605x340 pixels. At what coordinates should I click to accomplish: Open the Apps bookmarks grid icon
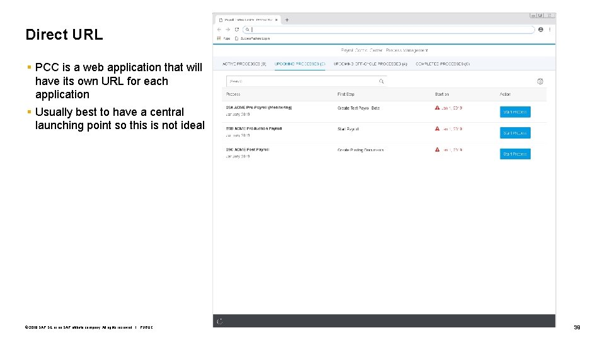tap(219, 38)
